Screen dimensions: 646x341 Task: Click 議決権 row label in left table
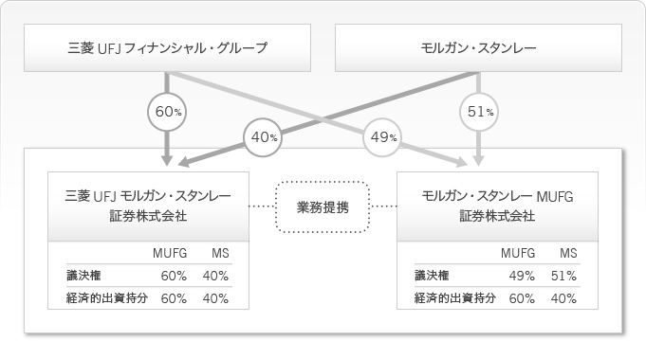83,276
